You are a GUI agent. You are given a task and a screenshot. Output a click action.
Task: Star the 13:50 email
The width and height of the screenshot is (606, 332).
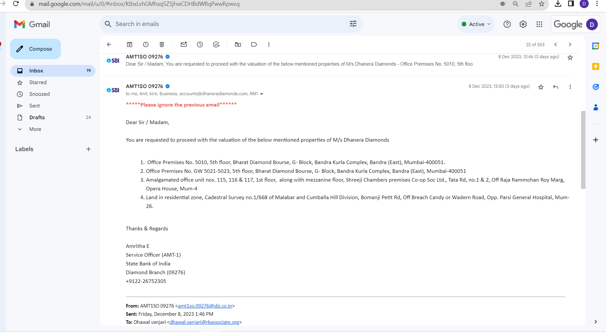541,87
